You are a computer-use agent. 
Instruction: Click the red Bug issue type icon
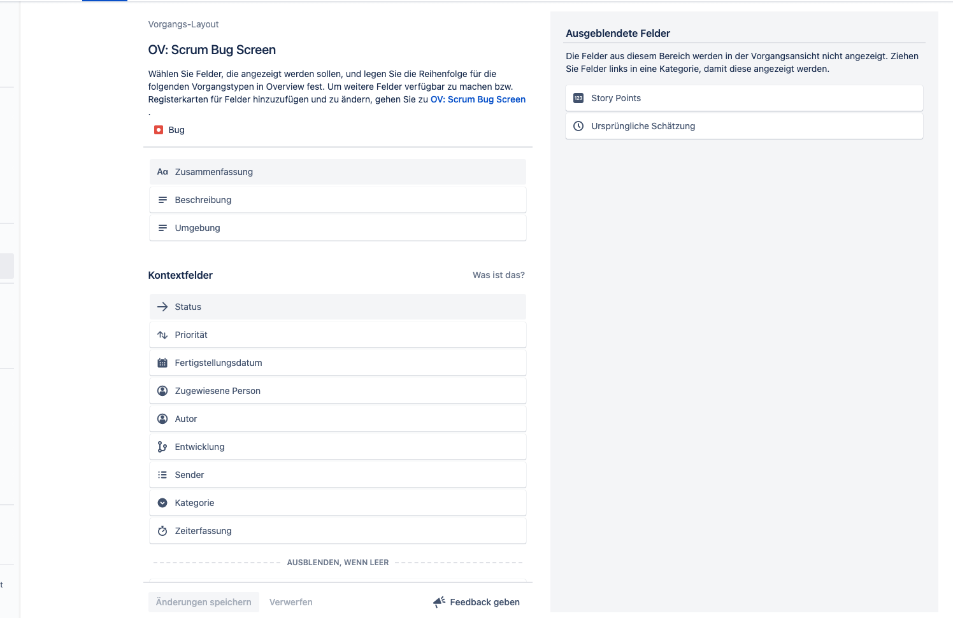point(159,130)
